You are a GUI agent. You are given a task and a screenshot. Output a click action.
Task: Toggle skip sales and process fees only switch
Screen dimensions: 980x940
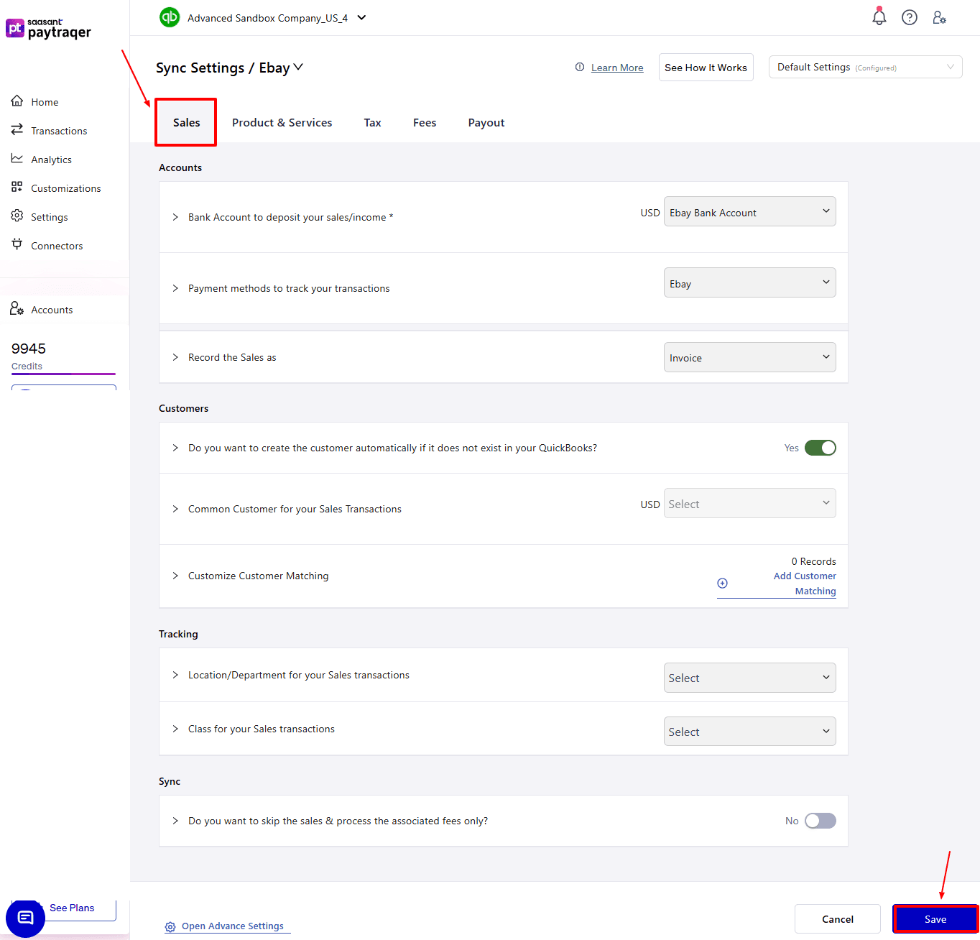click(820, 821)
